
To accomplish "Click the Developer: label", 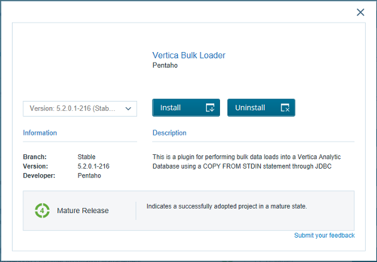I will [x=39, y=176].
